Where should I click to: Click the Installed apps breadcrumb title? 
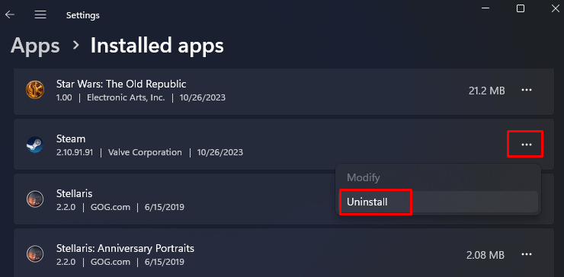tap(157, 46)
